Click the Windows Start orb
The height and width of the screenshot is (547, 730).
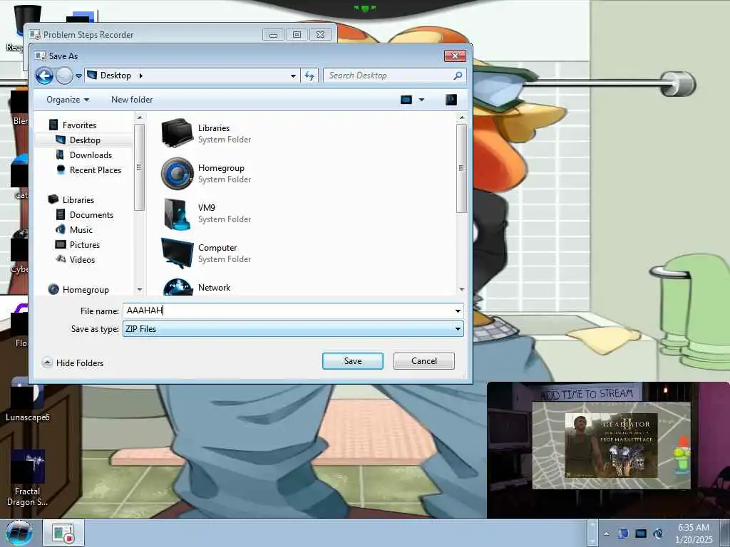tap(19, 533)
